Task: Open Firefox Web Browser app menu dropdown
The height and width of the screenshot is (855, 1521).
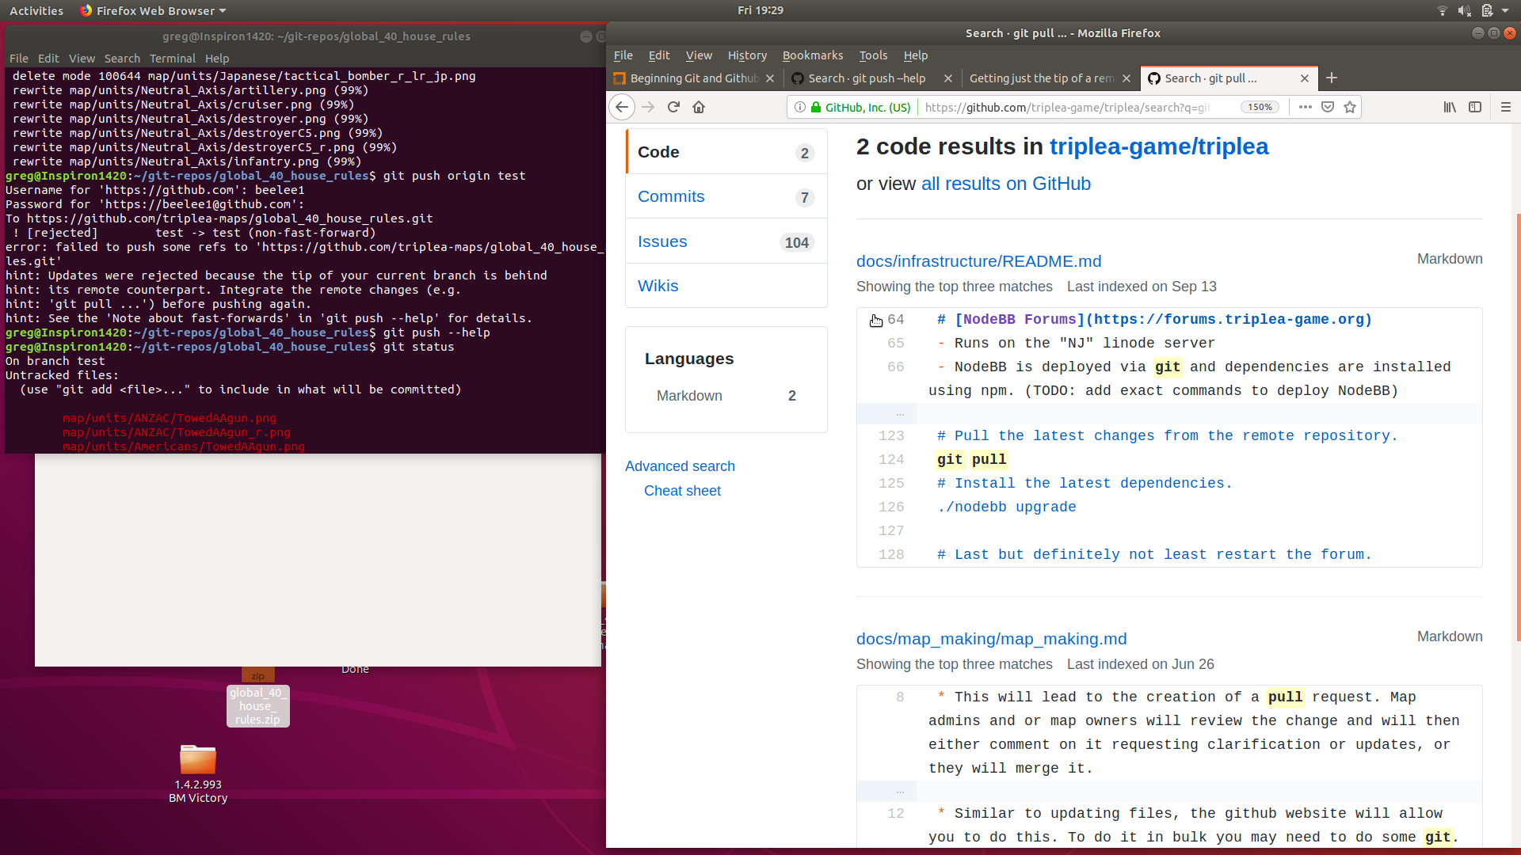Action: click(153, 11)
